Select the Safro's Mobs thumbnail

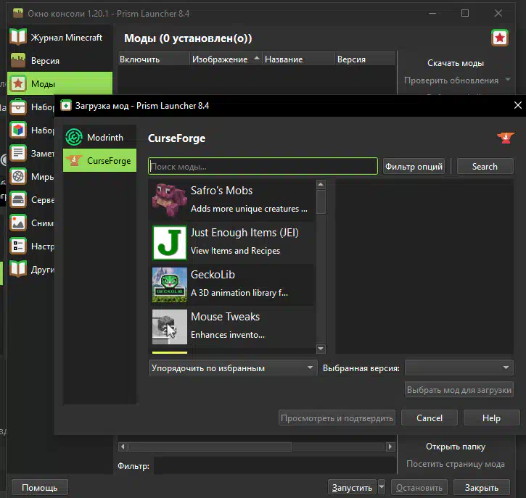(x=169, y=200)
